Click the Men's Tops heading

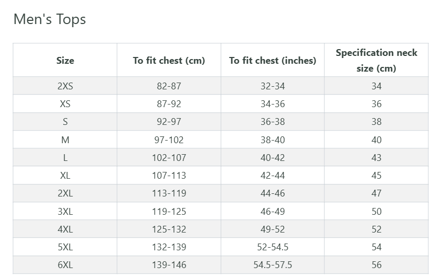[x=50, y=19]
